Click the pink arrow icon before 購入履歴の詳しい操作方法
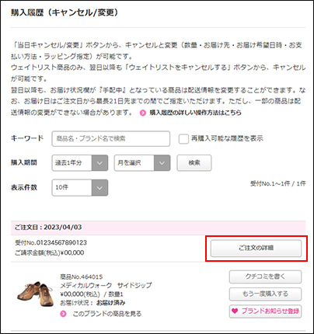This screenshot has height=334, width=314. (x=143, y=113)
